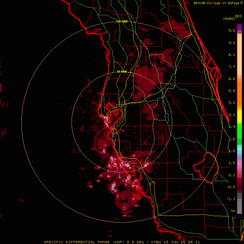Click the 'TH' threshold label on the scale
Image resolution: width=244 pixels, height=244 pixels.
233,211
